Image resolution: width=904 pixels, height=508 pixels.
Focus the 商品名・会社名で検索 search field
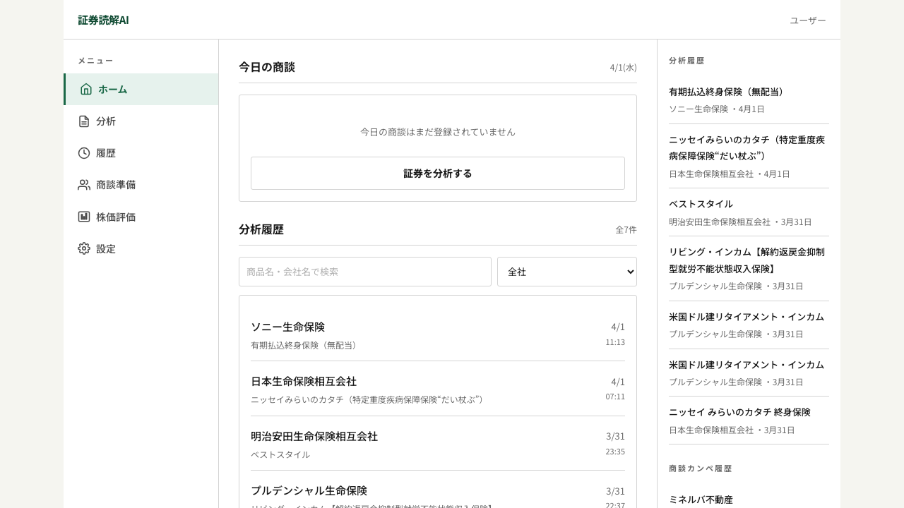pos(365,272)
